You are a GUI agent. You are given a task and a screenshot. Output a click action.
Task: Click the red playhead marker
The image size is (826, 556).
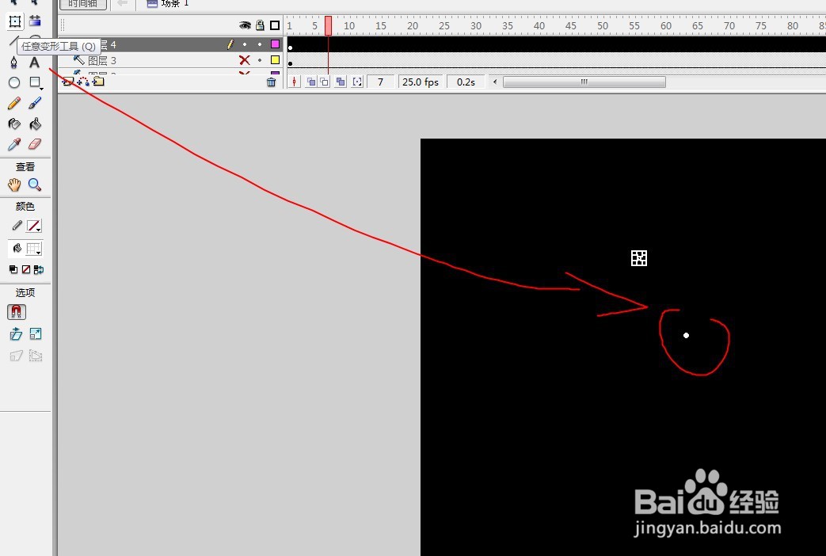point(328,25)
